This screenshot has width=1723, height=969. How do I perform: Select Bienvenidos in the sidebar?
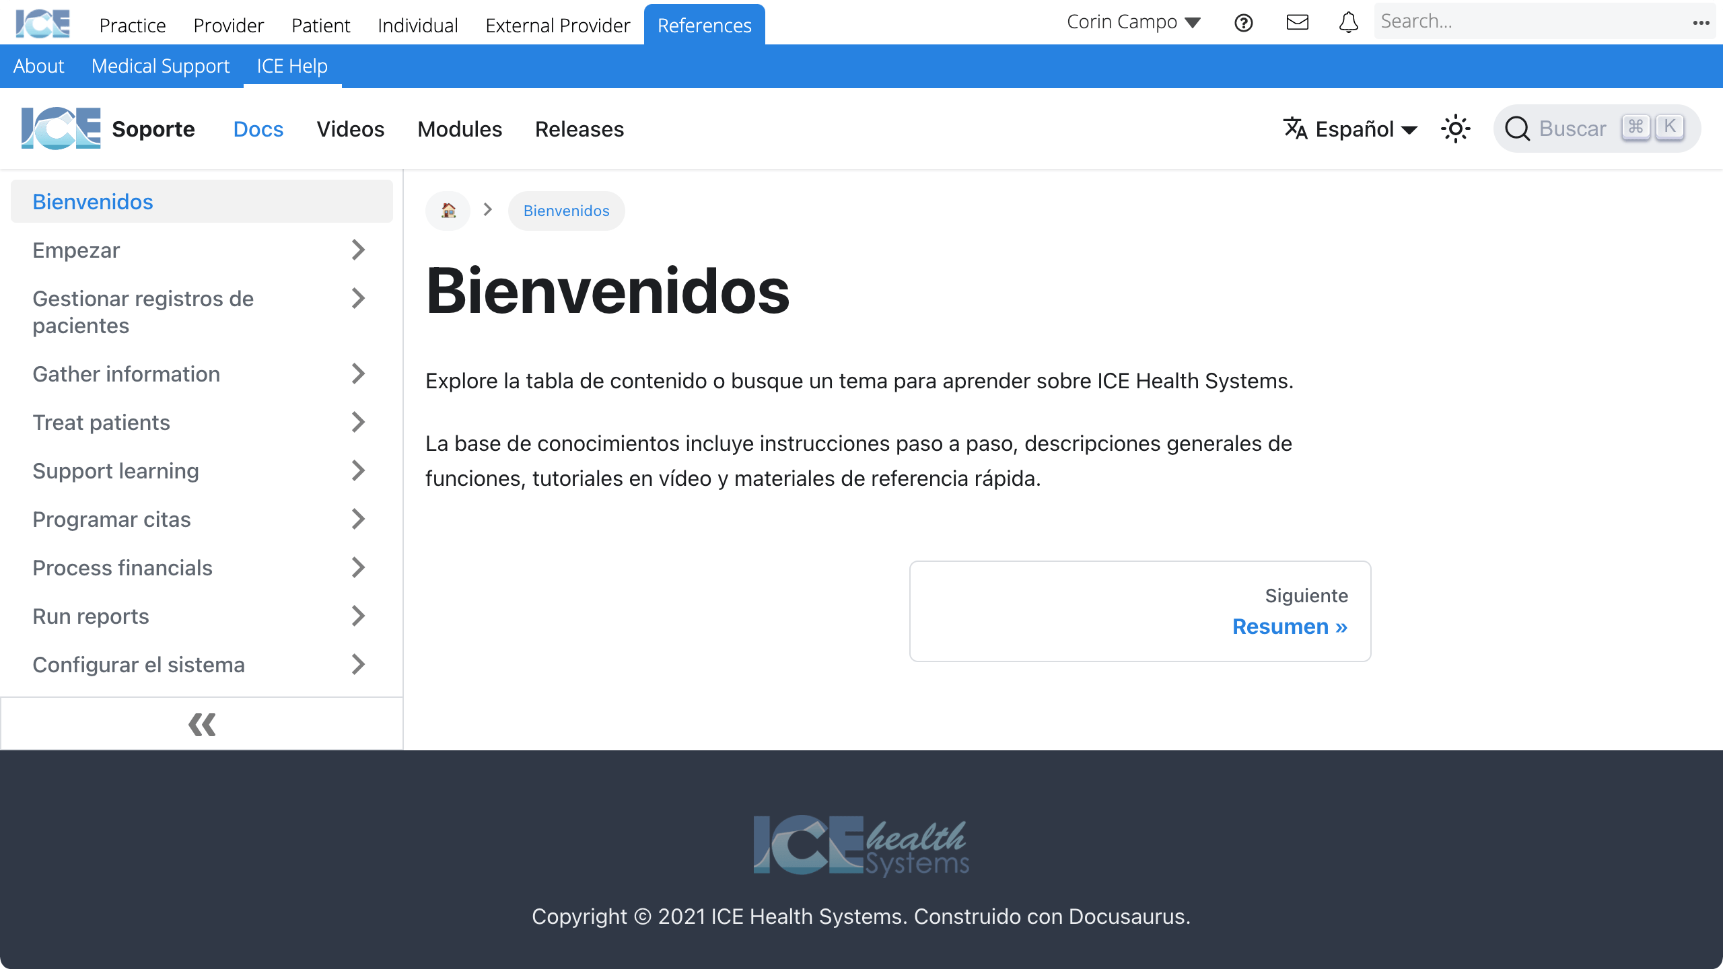[x=202, y=201]
